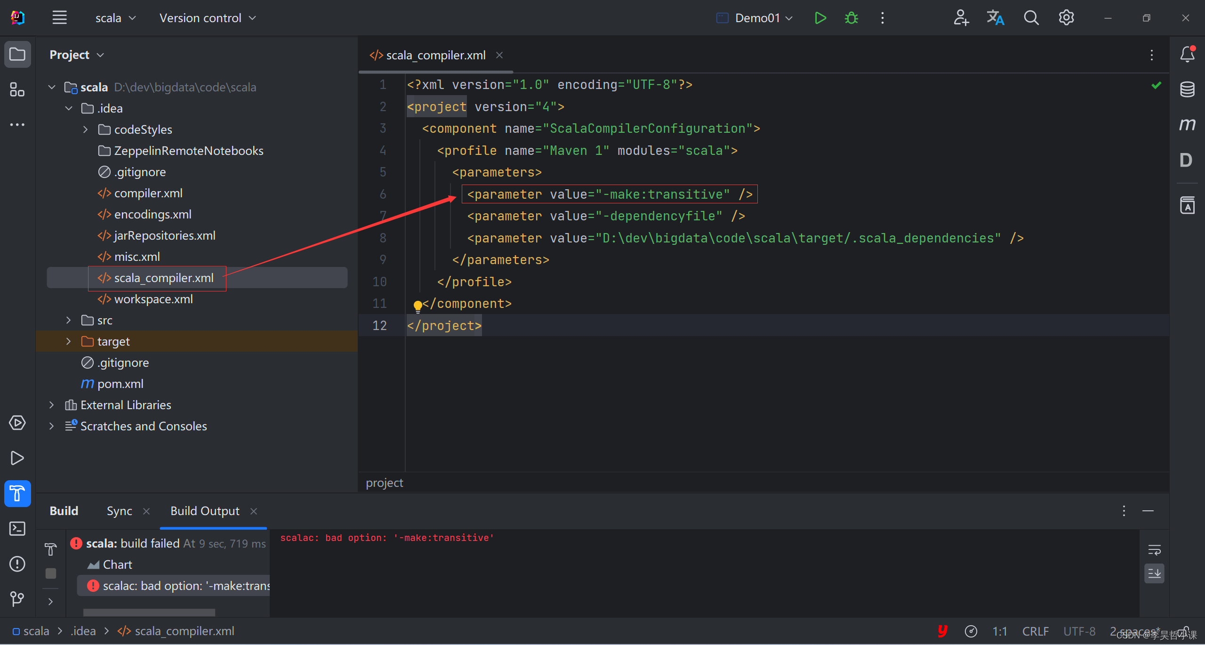This screenshot has width=1205, height=645.
Task: Click horizontal scrollbar in build tree
Action: [x=149, y=613]
